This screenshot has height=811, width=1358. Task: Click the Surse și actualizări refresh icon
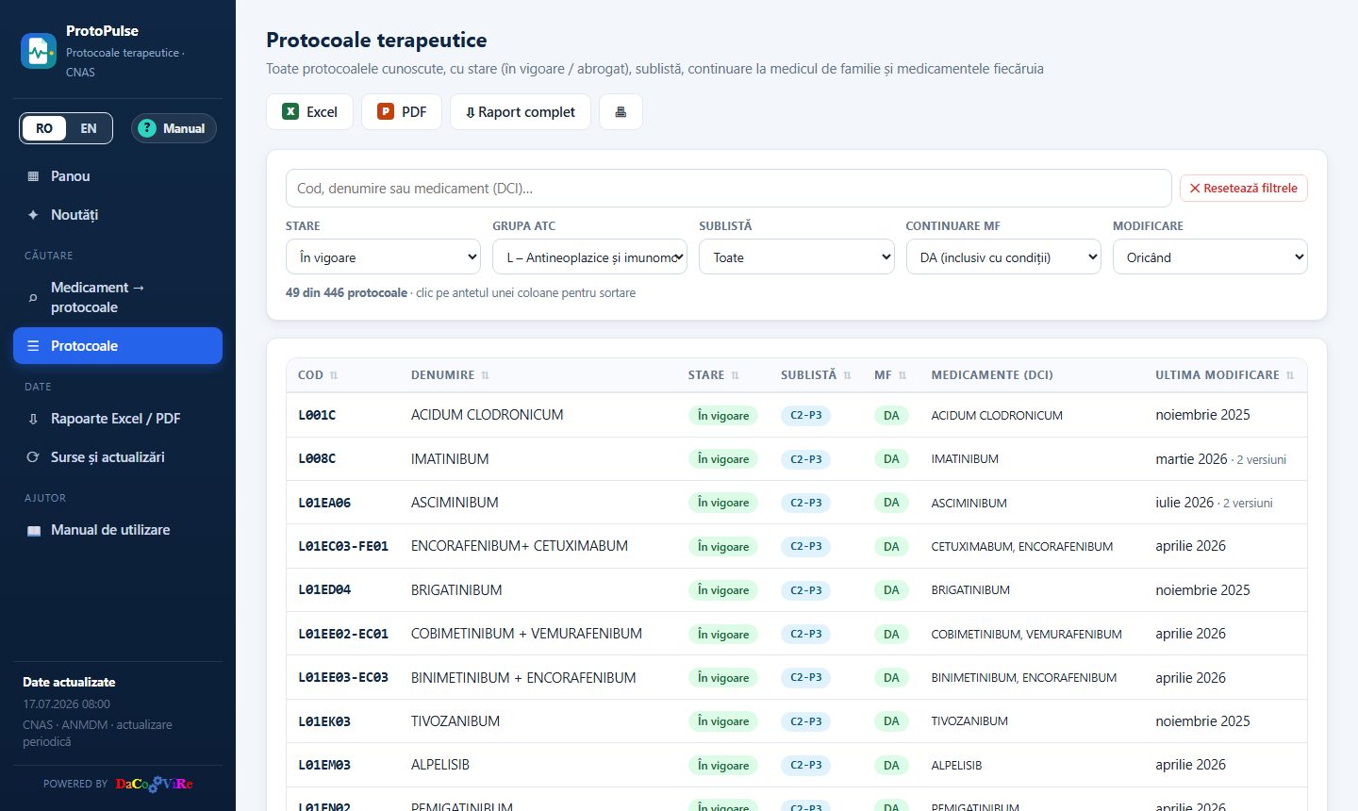(x=34, y=457)
